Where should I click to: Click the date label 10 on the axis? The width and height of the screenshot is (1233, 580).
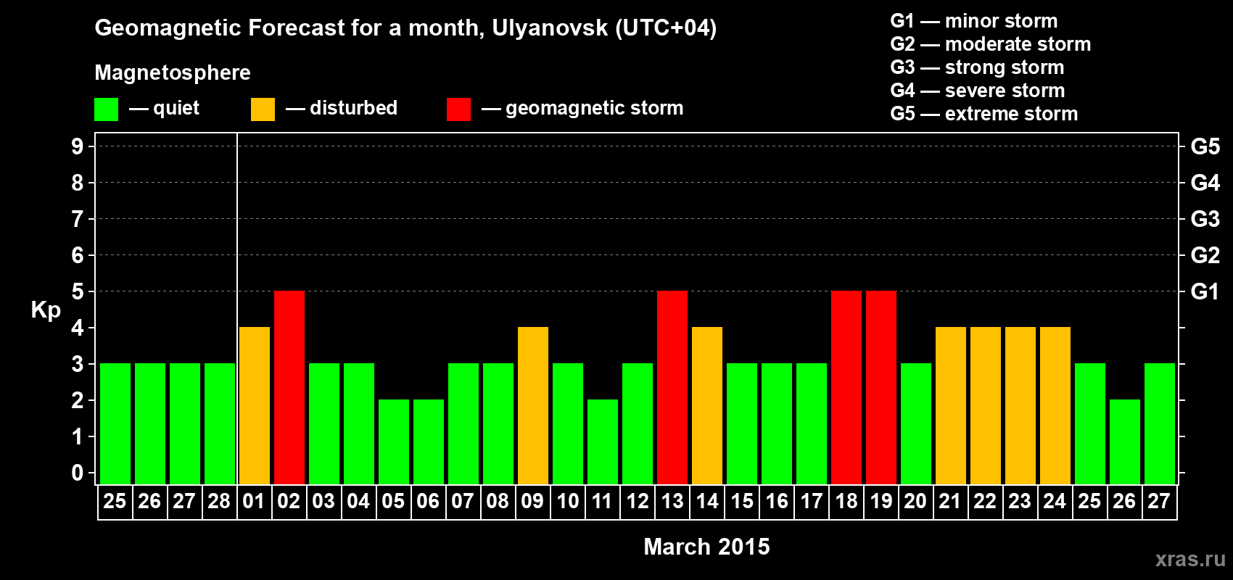568,502
